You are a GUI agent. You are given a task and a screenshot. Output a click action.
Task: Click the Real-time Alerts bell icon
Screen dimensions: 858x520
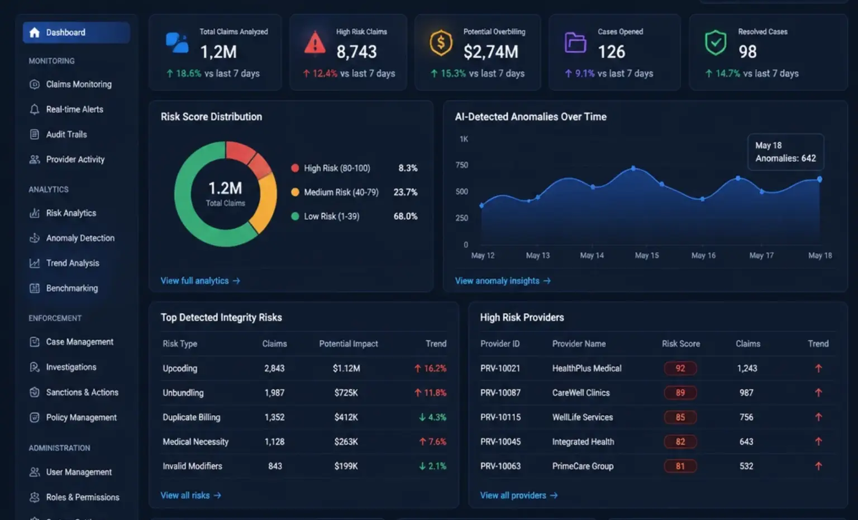[35, 109]
